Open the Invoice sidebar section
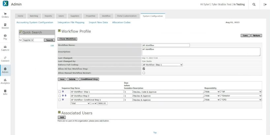270x135 pixels. (x=5, y=26)
